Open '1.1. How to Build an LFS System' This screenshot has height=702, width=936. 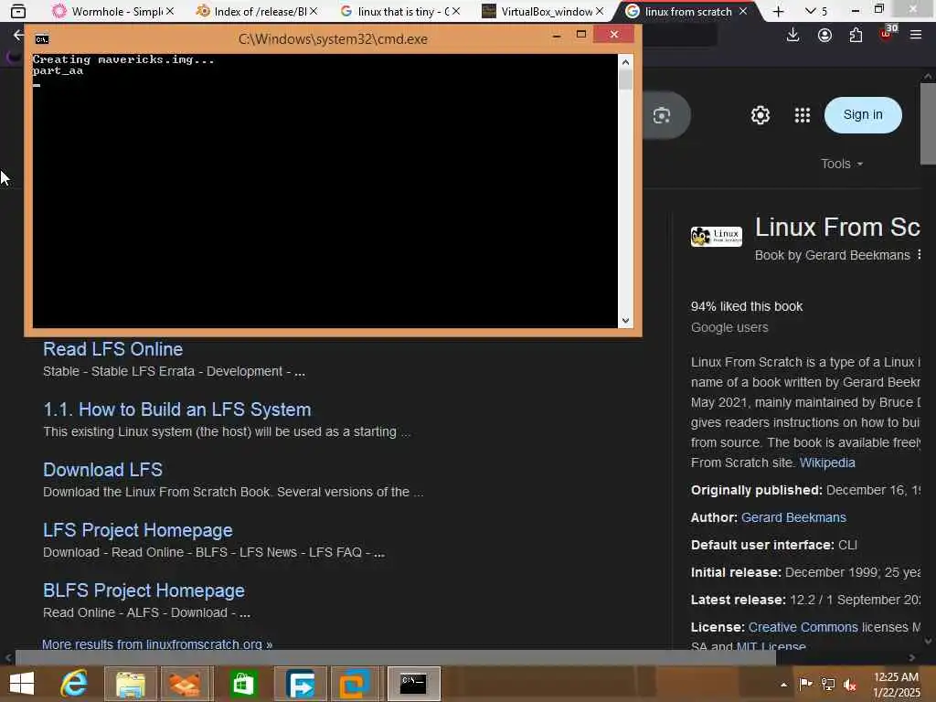(176, 409)
